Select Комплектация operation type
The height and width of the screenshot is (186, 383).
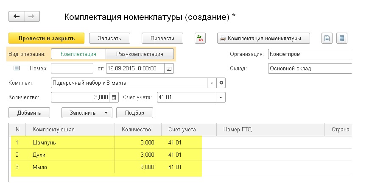tap(78, 54)
